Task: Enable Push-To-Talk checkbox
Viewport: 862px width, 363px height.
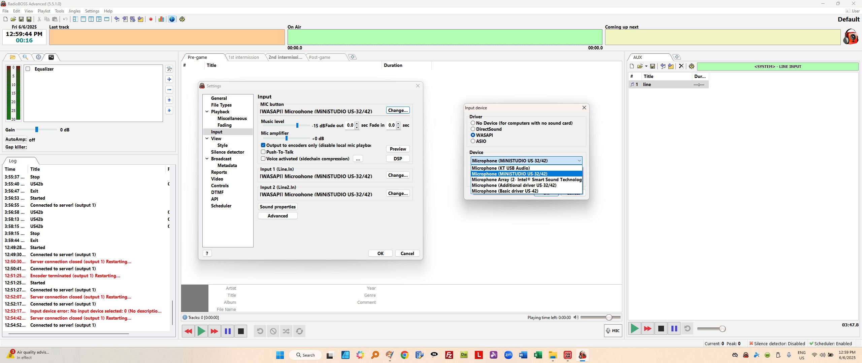Action: coord(263,152)
